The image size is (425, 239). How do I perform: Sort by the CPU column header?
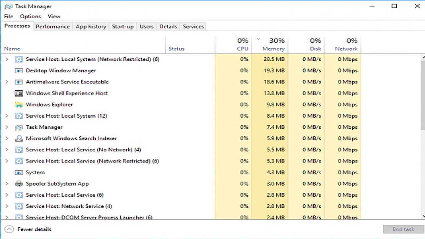233,45
